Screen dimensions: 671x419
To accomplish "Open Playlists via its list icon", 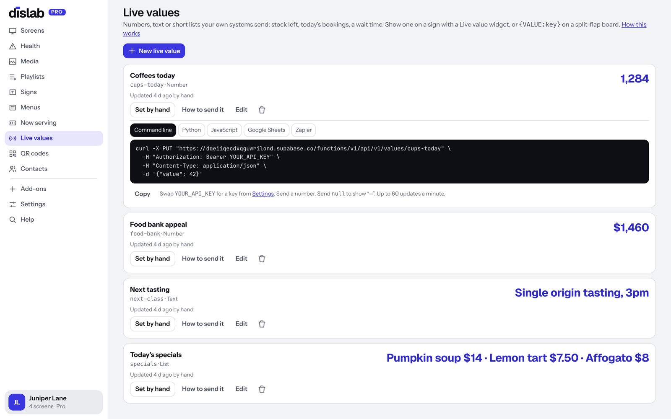I will tap(13, 77).
